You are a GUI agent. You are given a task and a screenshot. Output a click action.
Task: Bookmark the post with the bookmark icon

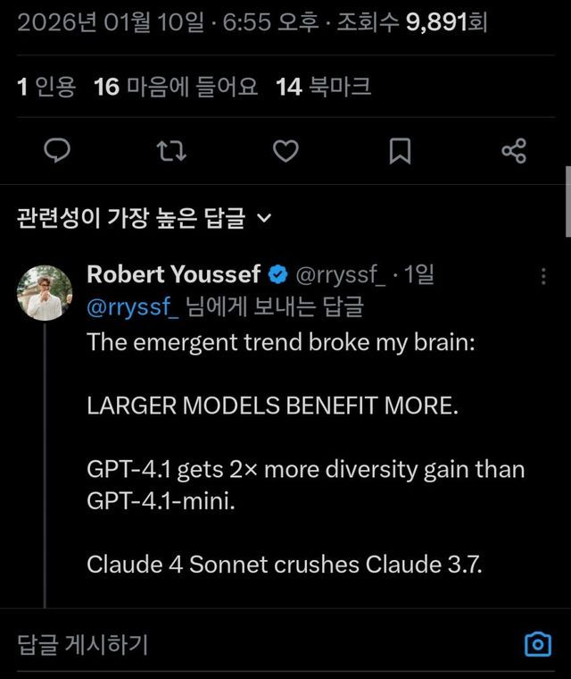(400, 151)
